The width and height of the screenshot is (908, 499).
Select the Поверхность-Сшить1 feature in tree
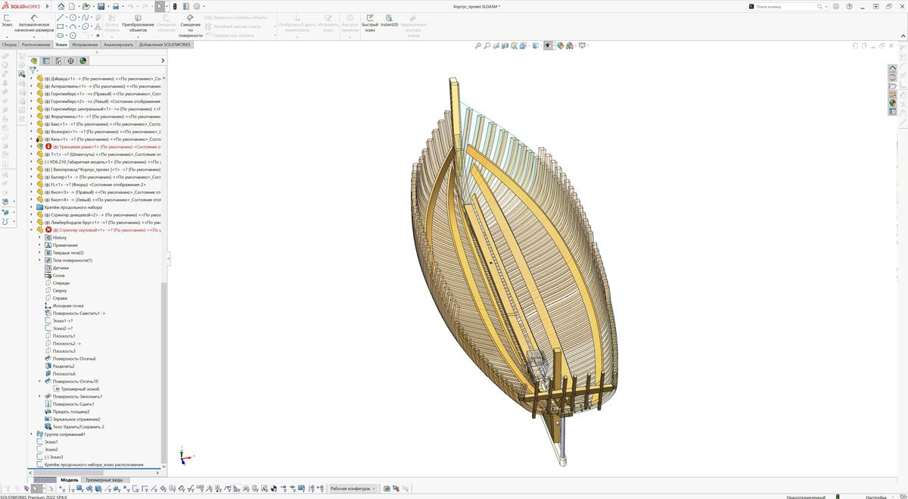coord(73,404)
